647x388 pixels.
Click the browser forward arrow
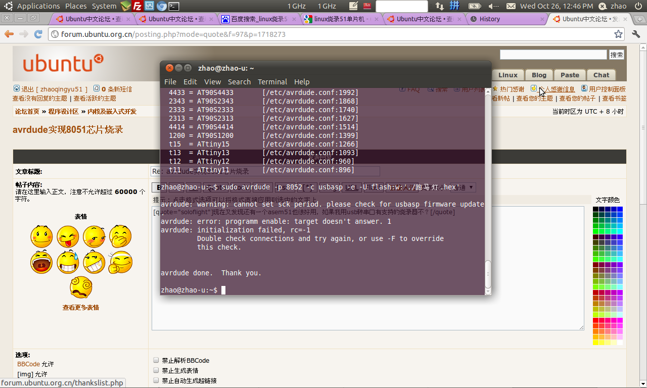24,34
